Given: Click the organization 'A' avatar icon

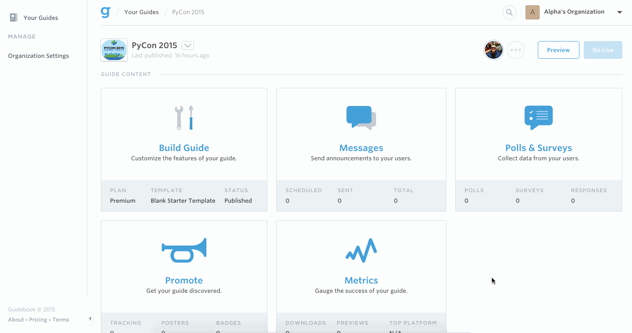Looking at the screenshot, I should (x=533, y=12).
